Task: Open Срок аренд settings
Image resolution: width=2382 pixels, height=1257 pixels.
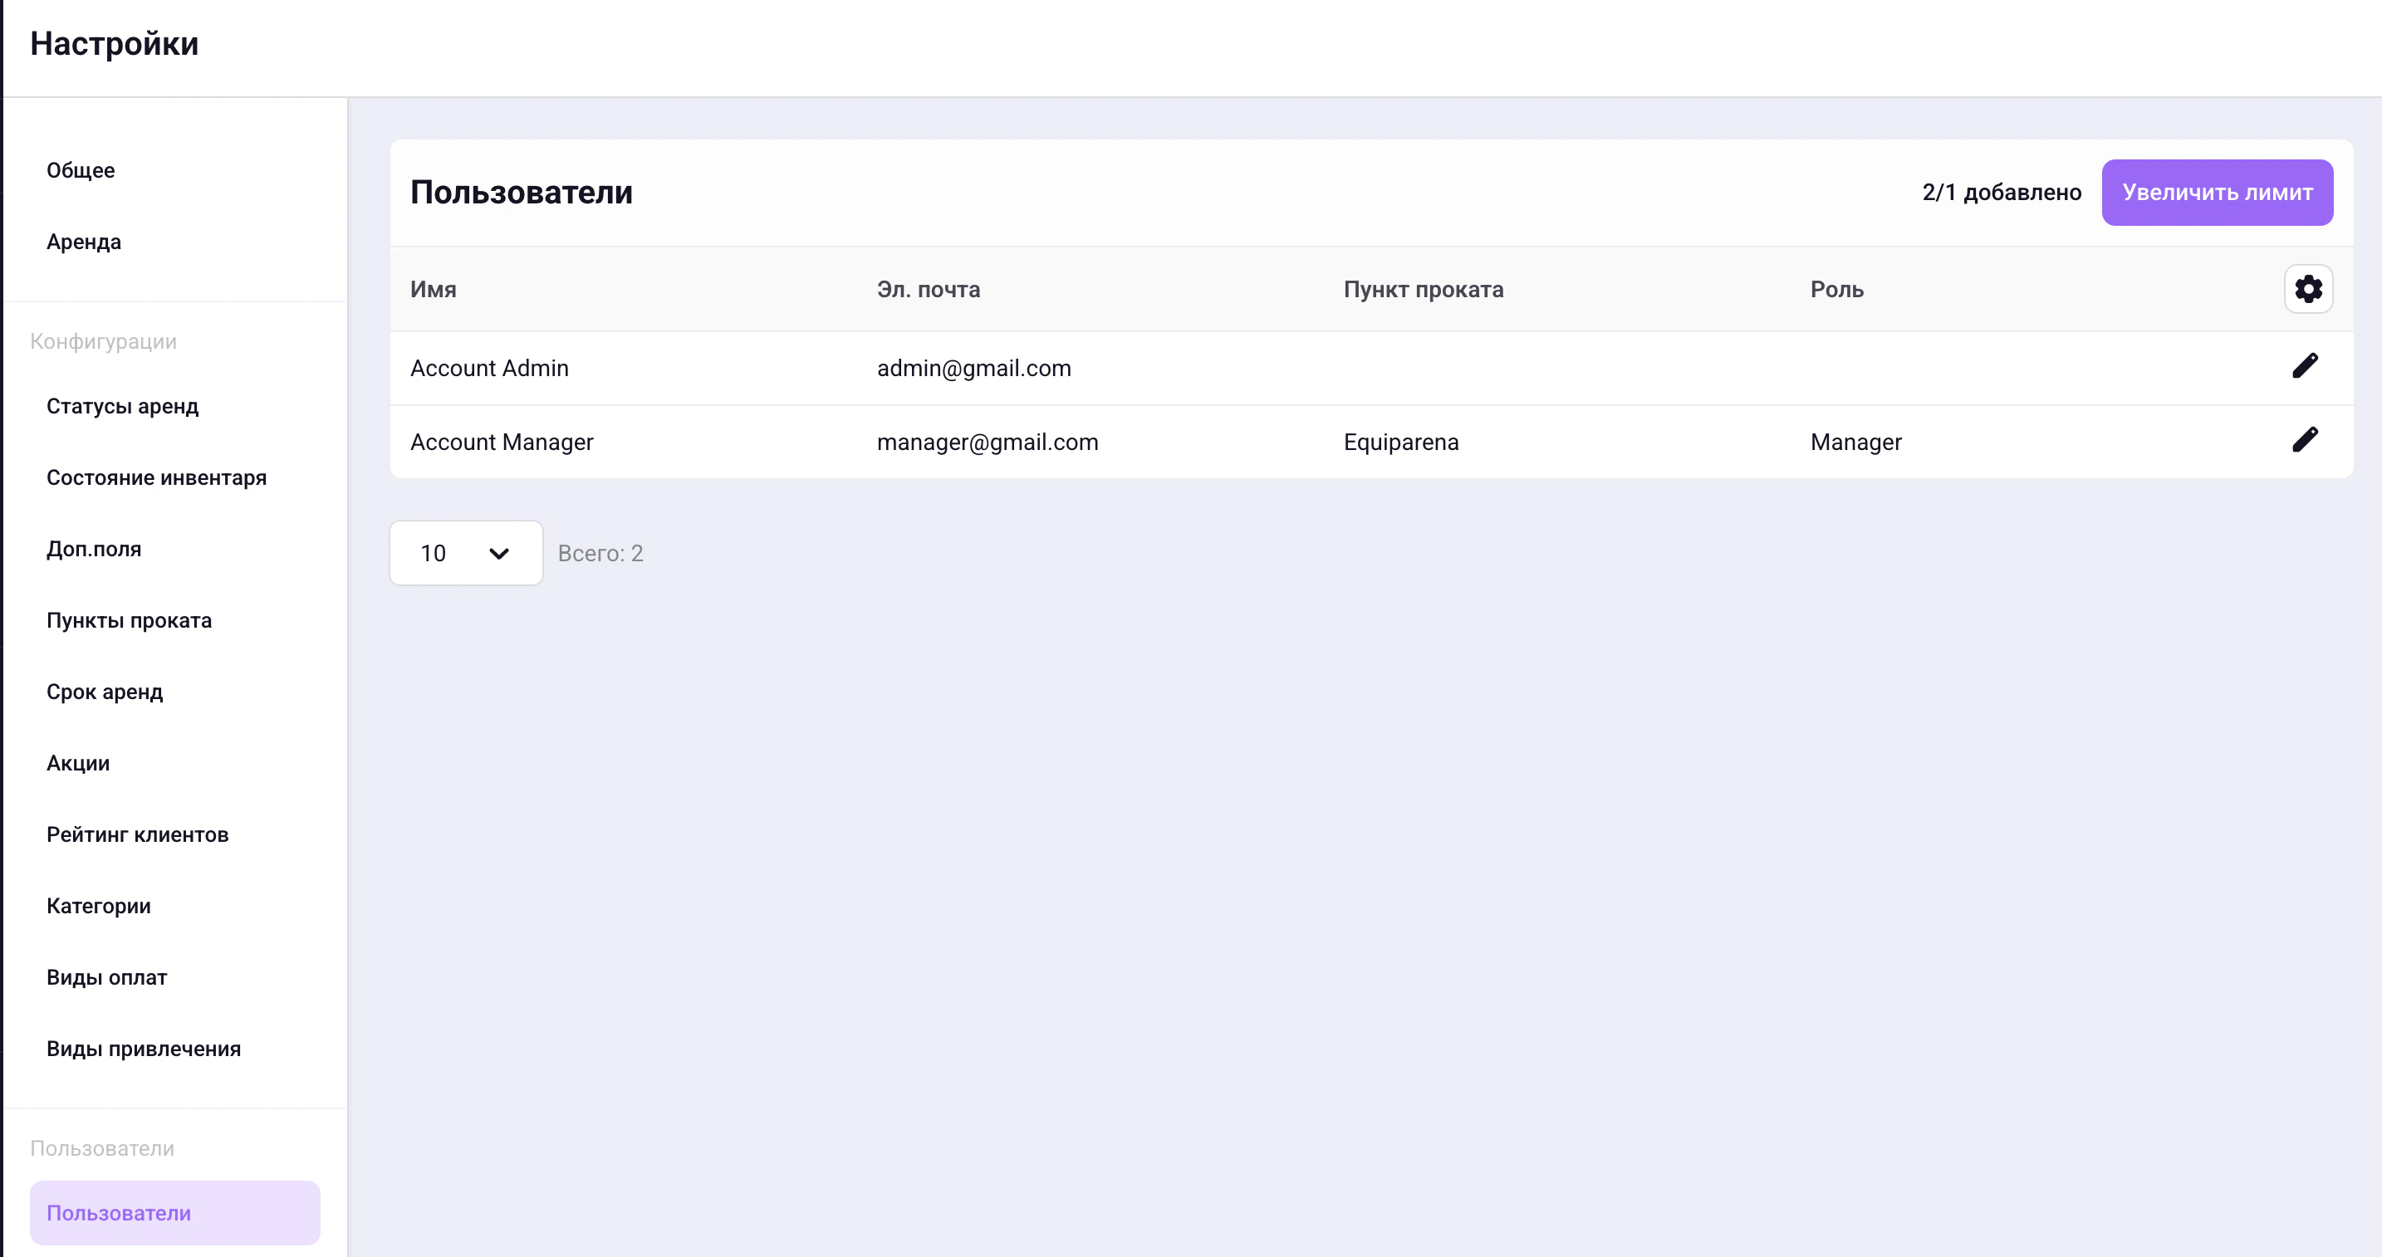Action: 105,692
